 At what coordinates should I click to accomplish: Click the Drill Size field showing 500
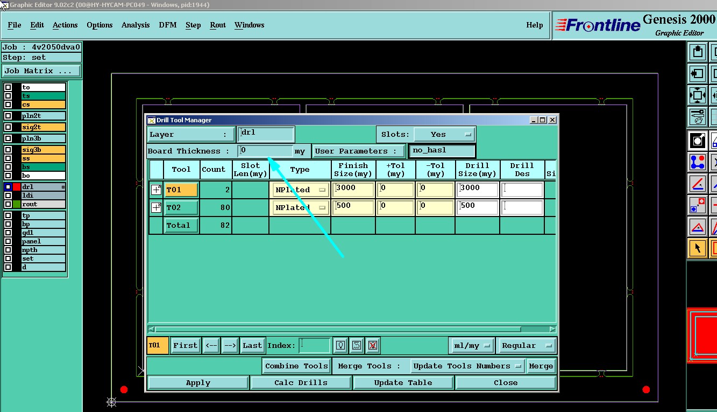point(477,207)
